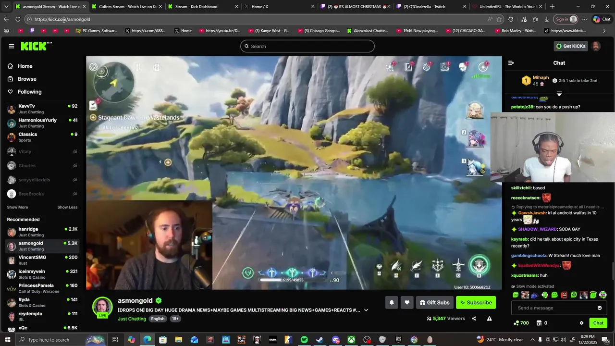The height and width of the screenshot is (346, 615).
Task: Show hidden system tray icons
Action: point(532,340)
